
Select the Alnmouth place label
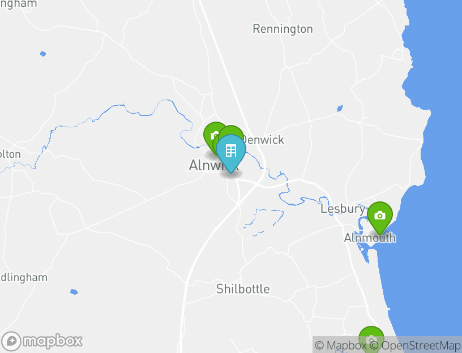tap(370, 238)
